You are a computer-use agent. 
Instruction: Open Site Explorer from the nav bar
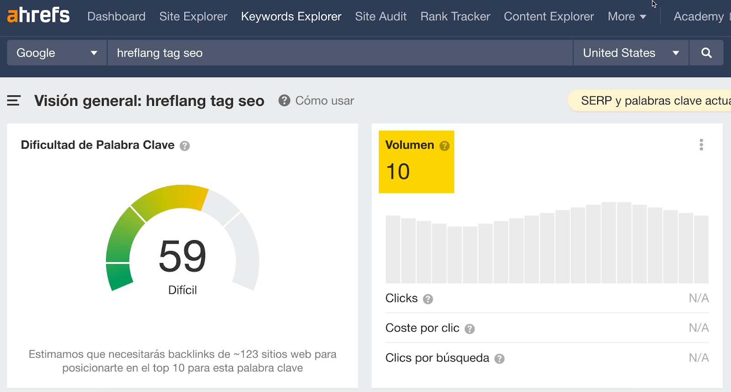pos(193,16)
